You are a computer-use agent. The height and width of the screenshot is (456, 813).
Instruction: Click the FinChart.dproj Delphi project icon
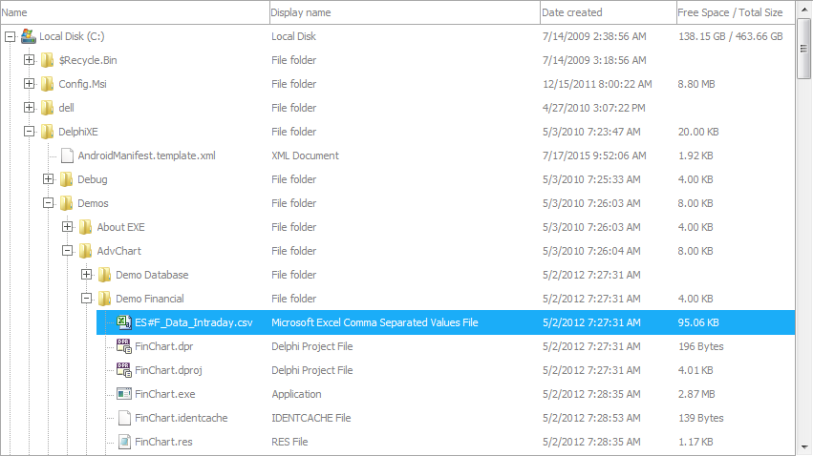pyautogui.click(x=124, y=369)
